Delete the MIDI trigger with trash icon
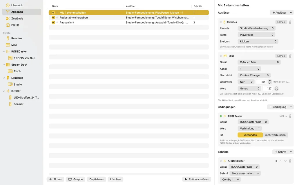 tap(290, 56)
